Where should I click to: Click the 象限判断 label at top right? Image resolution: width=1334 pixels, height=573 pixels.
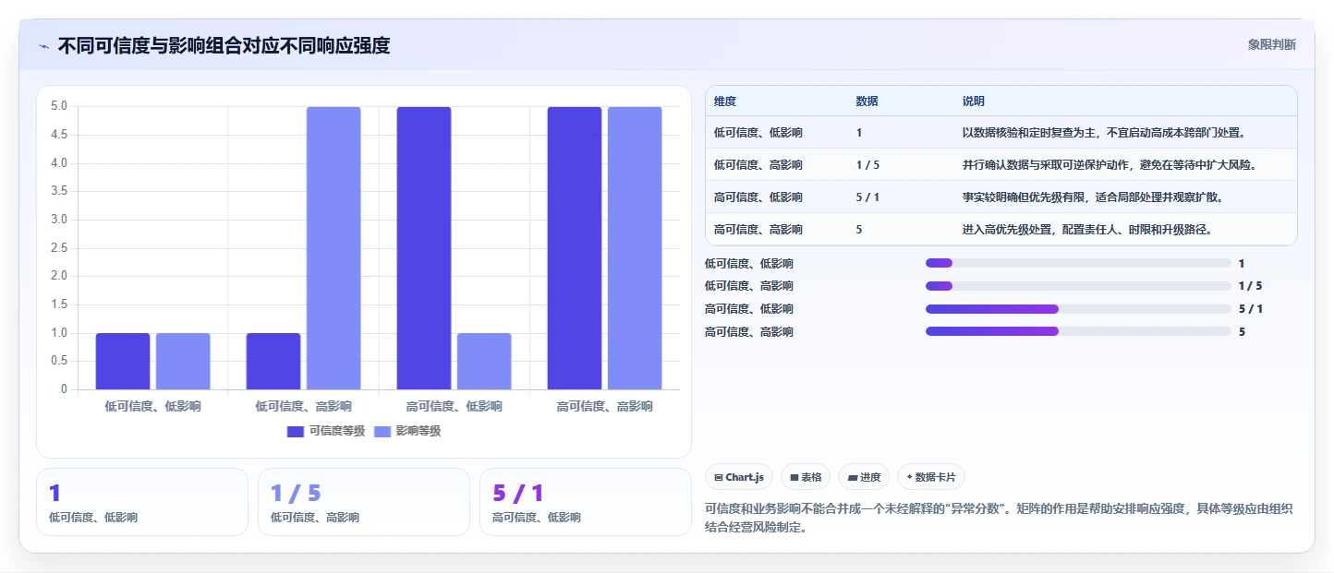pos(1271,44)
